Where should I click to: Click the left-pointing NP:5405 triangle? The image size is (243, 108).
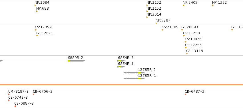(x=184, y=5)
